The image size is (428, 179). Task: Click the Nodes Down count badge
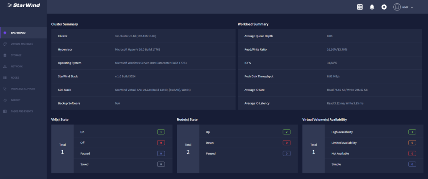(x=286, y=143)
